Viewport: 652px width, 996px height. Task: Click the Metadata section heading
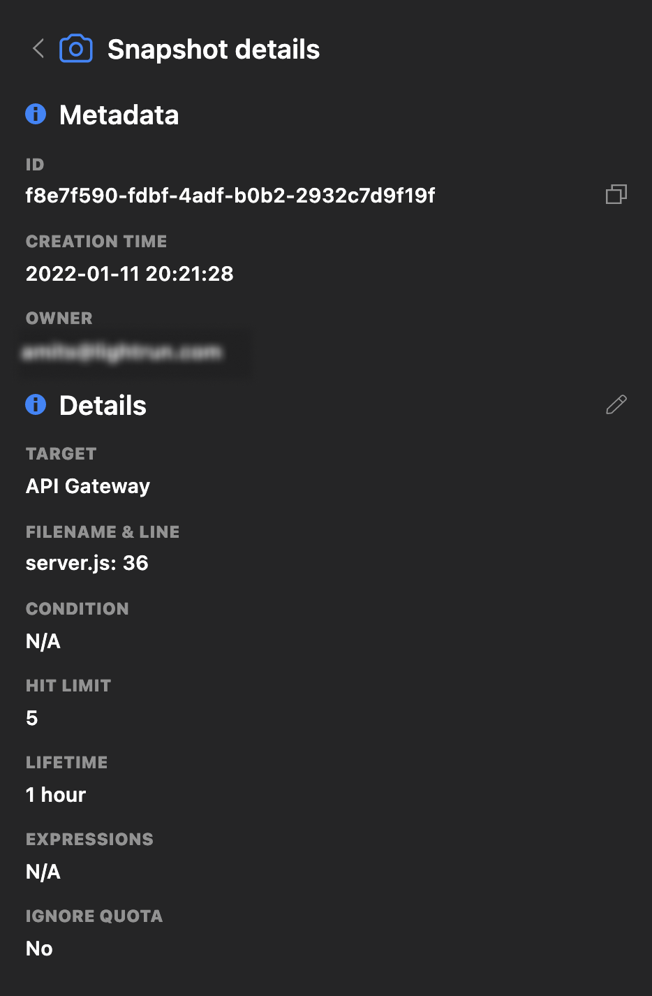119,115
